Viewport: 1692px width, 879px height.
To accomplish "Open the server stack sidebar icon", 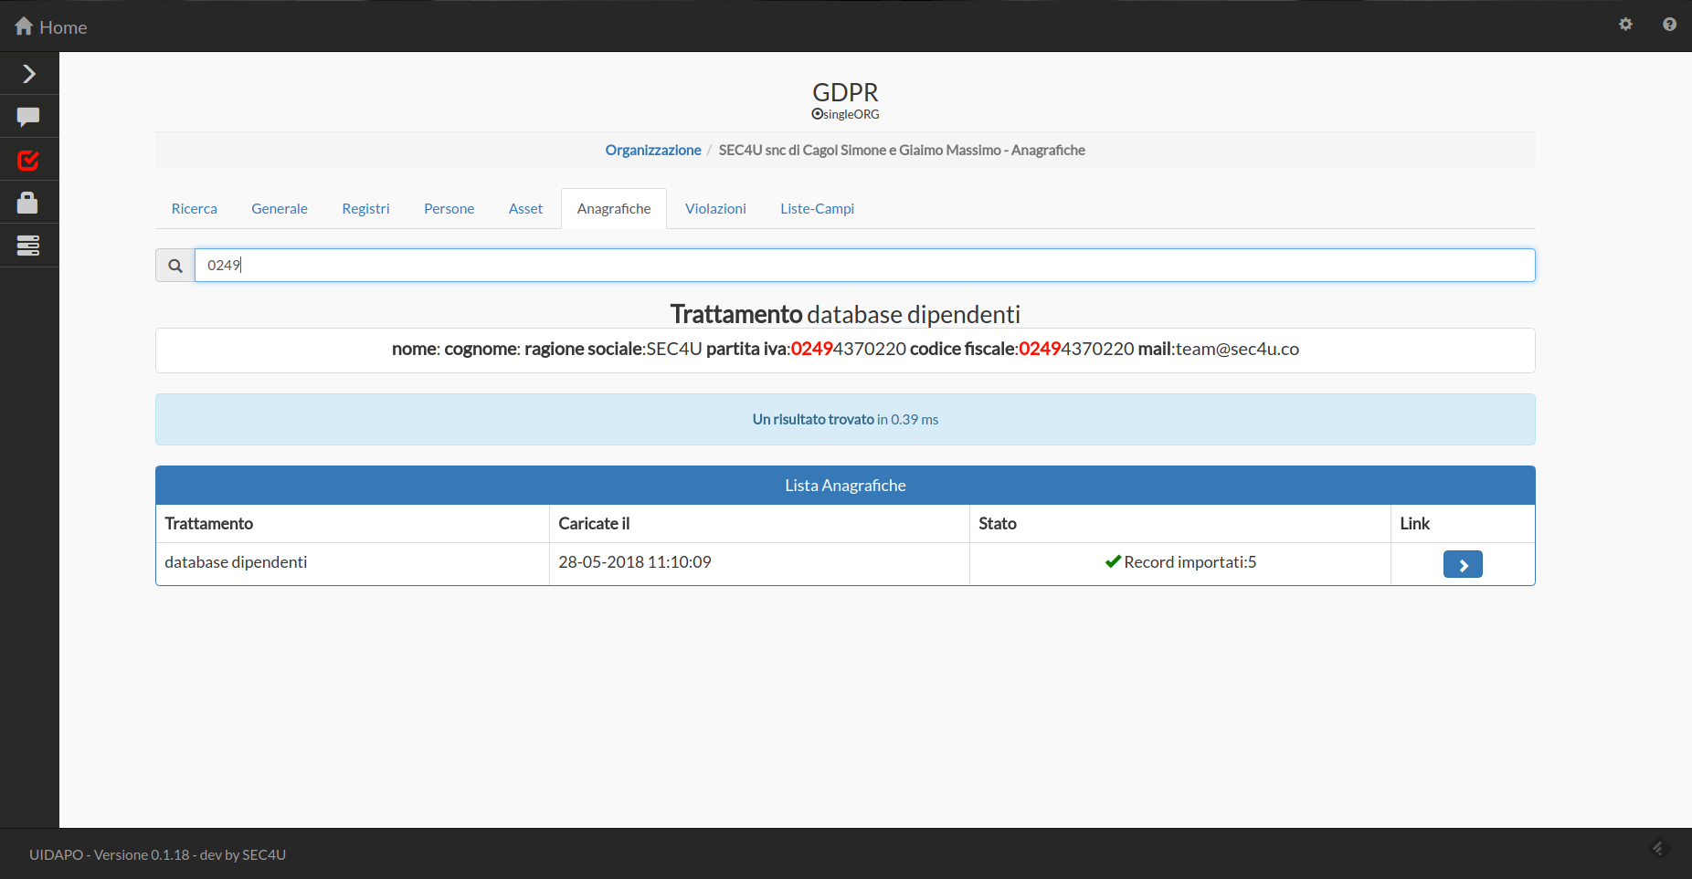I will pos(28,246).
